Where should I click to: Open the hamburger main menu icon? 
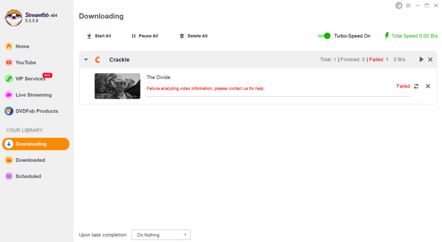tap(408, 5)
